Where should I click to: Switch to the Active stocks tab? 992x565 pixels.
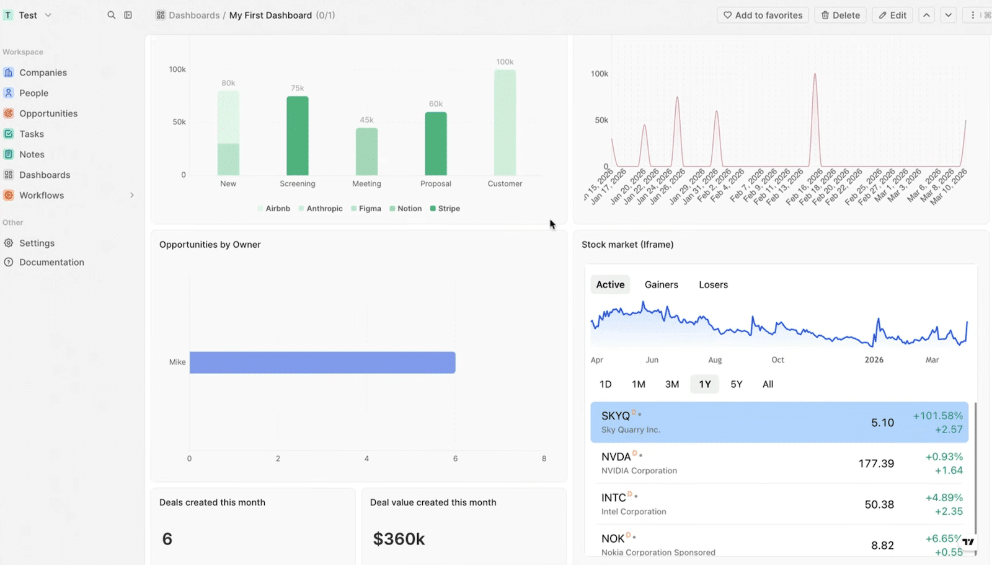[x=610, y=284]
